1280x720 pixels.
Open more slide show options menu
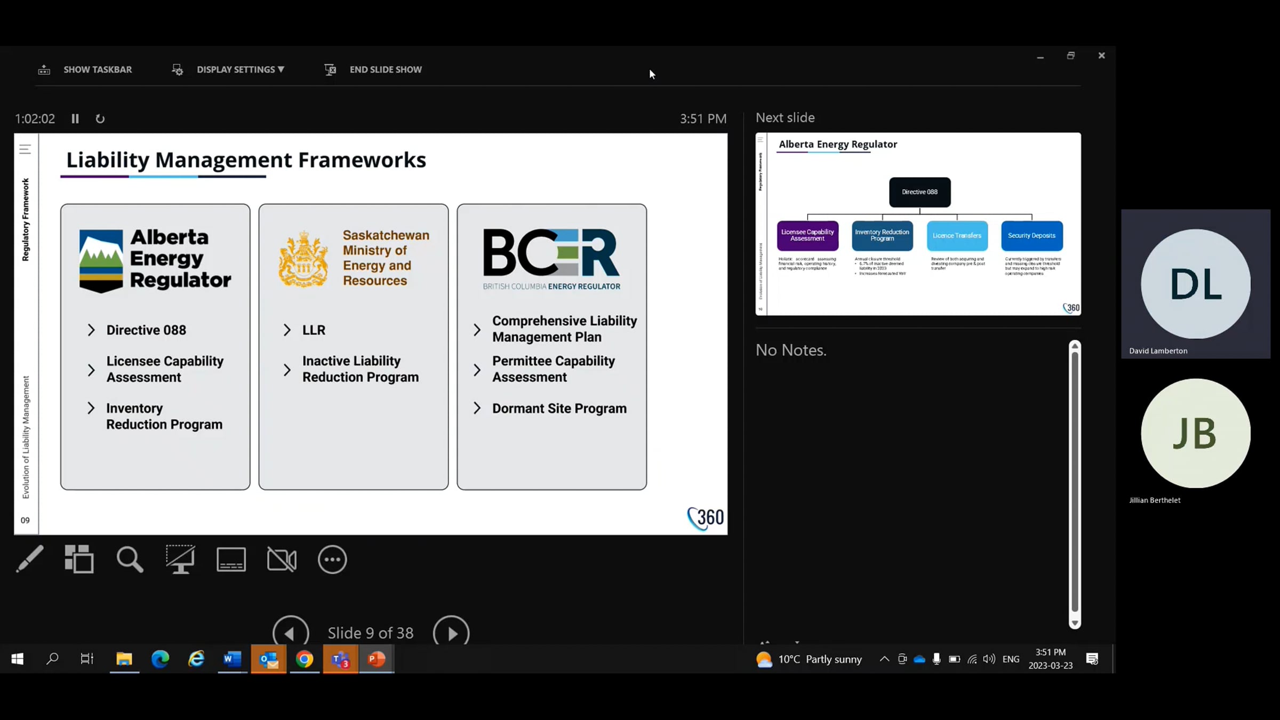click(332, 559)
